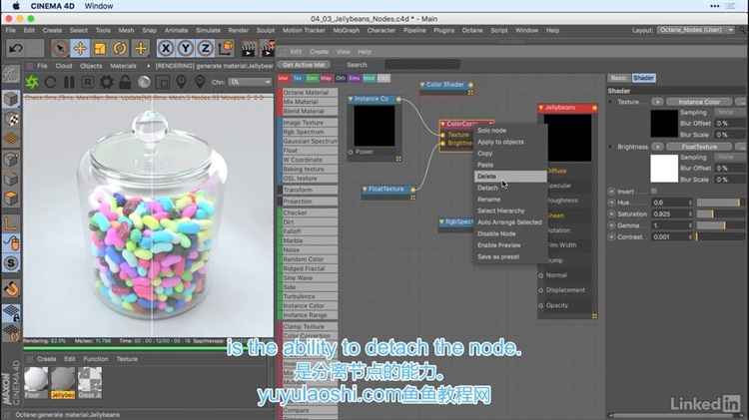
Task: Open the Chn channel dropdown
Action: tap(250, 82)
